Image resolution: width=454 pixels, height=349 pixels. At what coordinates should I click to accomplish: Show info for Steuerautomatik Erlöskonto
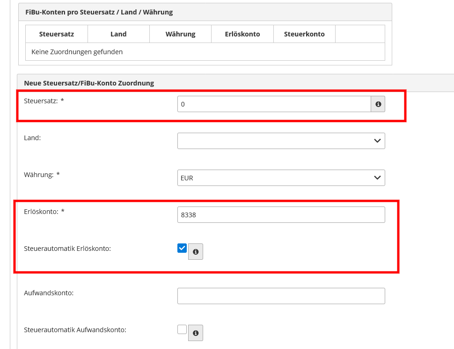(x=196, y=252)
